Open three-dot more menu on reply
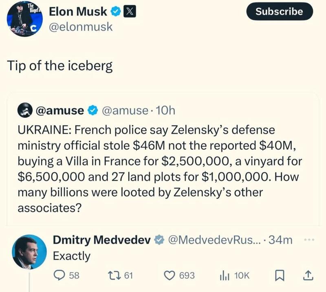This screenshot has height=292, width=326. point(308,239)
